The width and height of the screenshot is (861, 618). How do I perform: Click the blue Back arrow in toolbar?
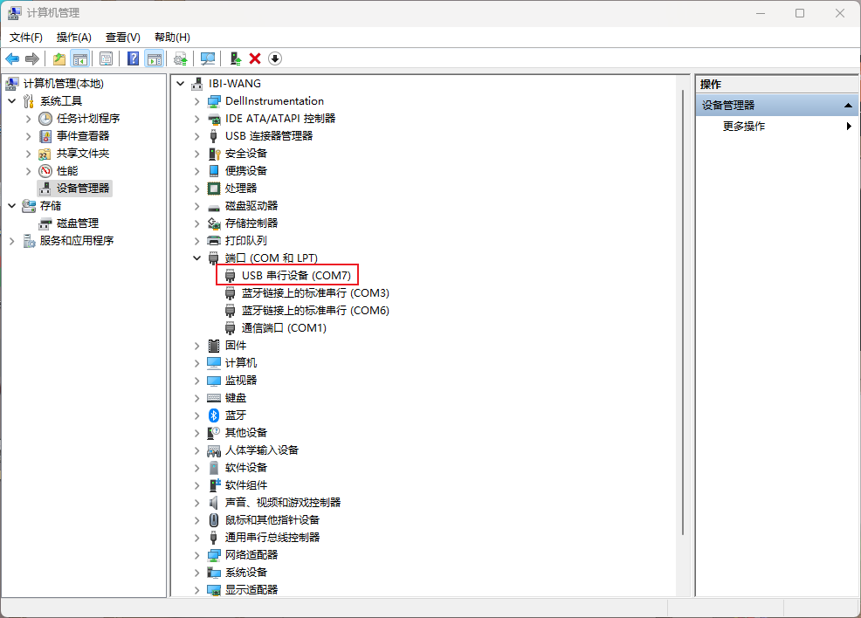[x=12, y=58]
